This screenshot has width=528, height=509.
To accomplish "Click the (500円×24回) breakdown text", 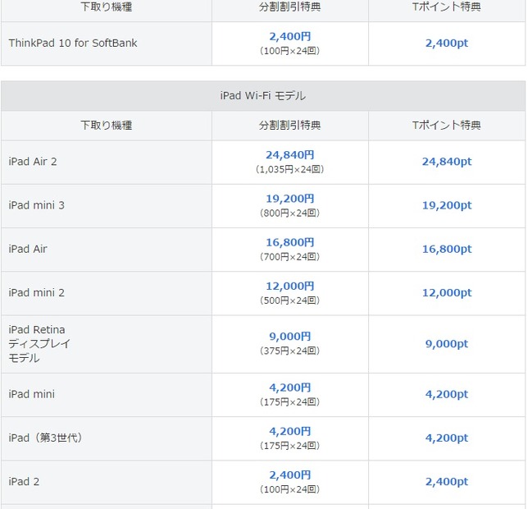I will pyautogui.click(x=290, y=300).
